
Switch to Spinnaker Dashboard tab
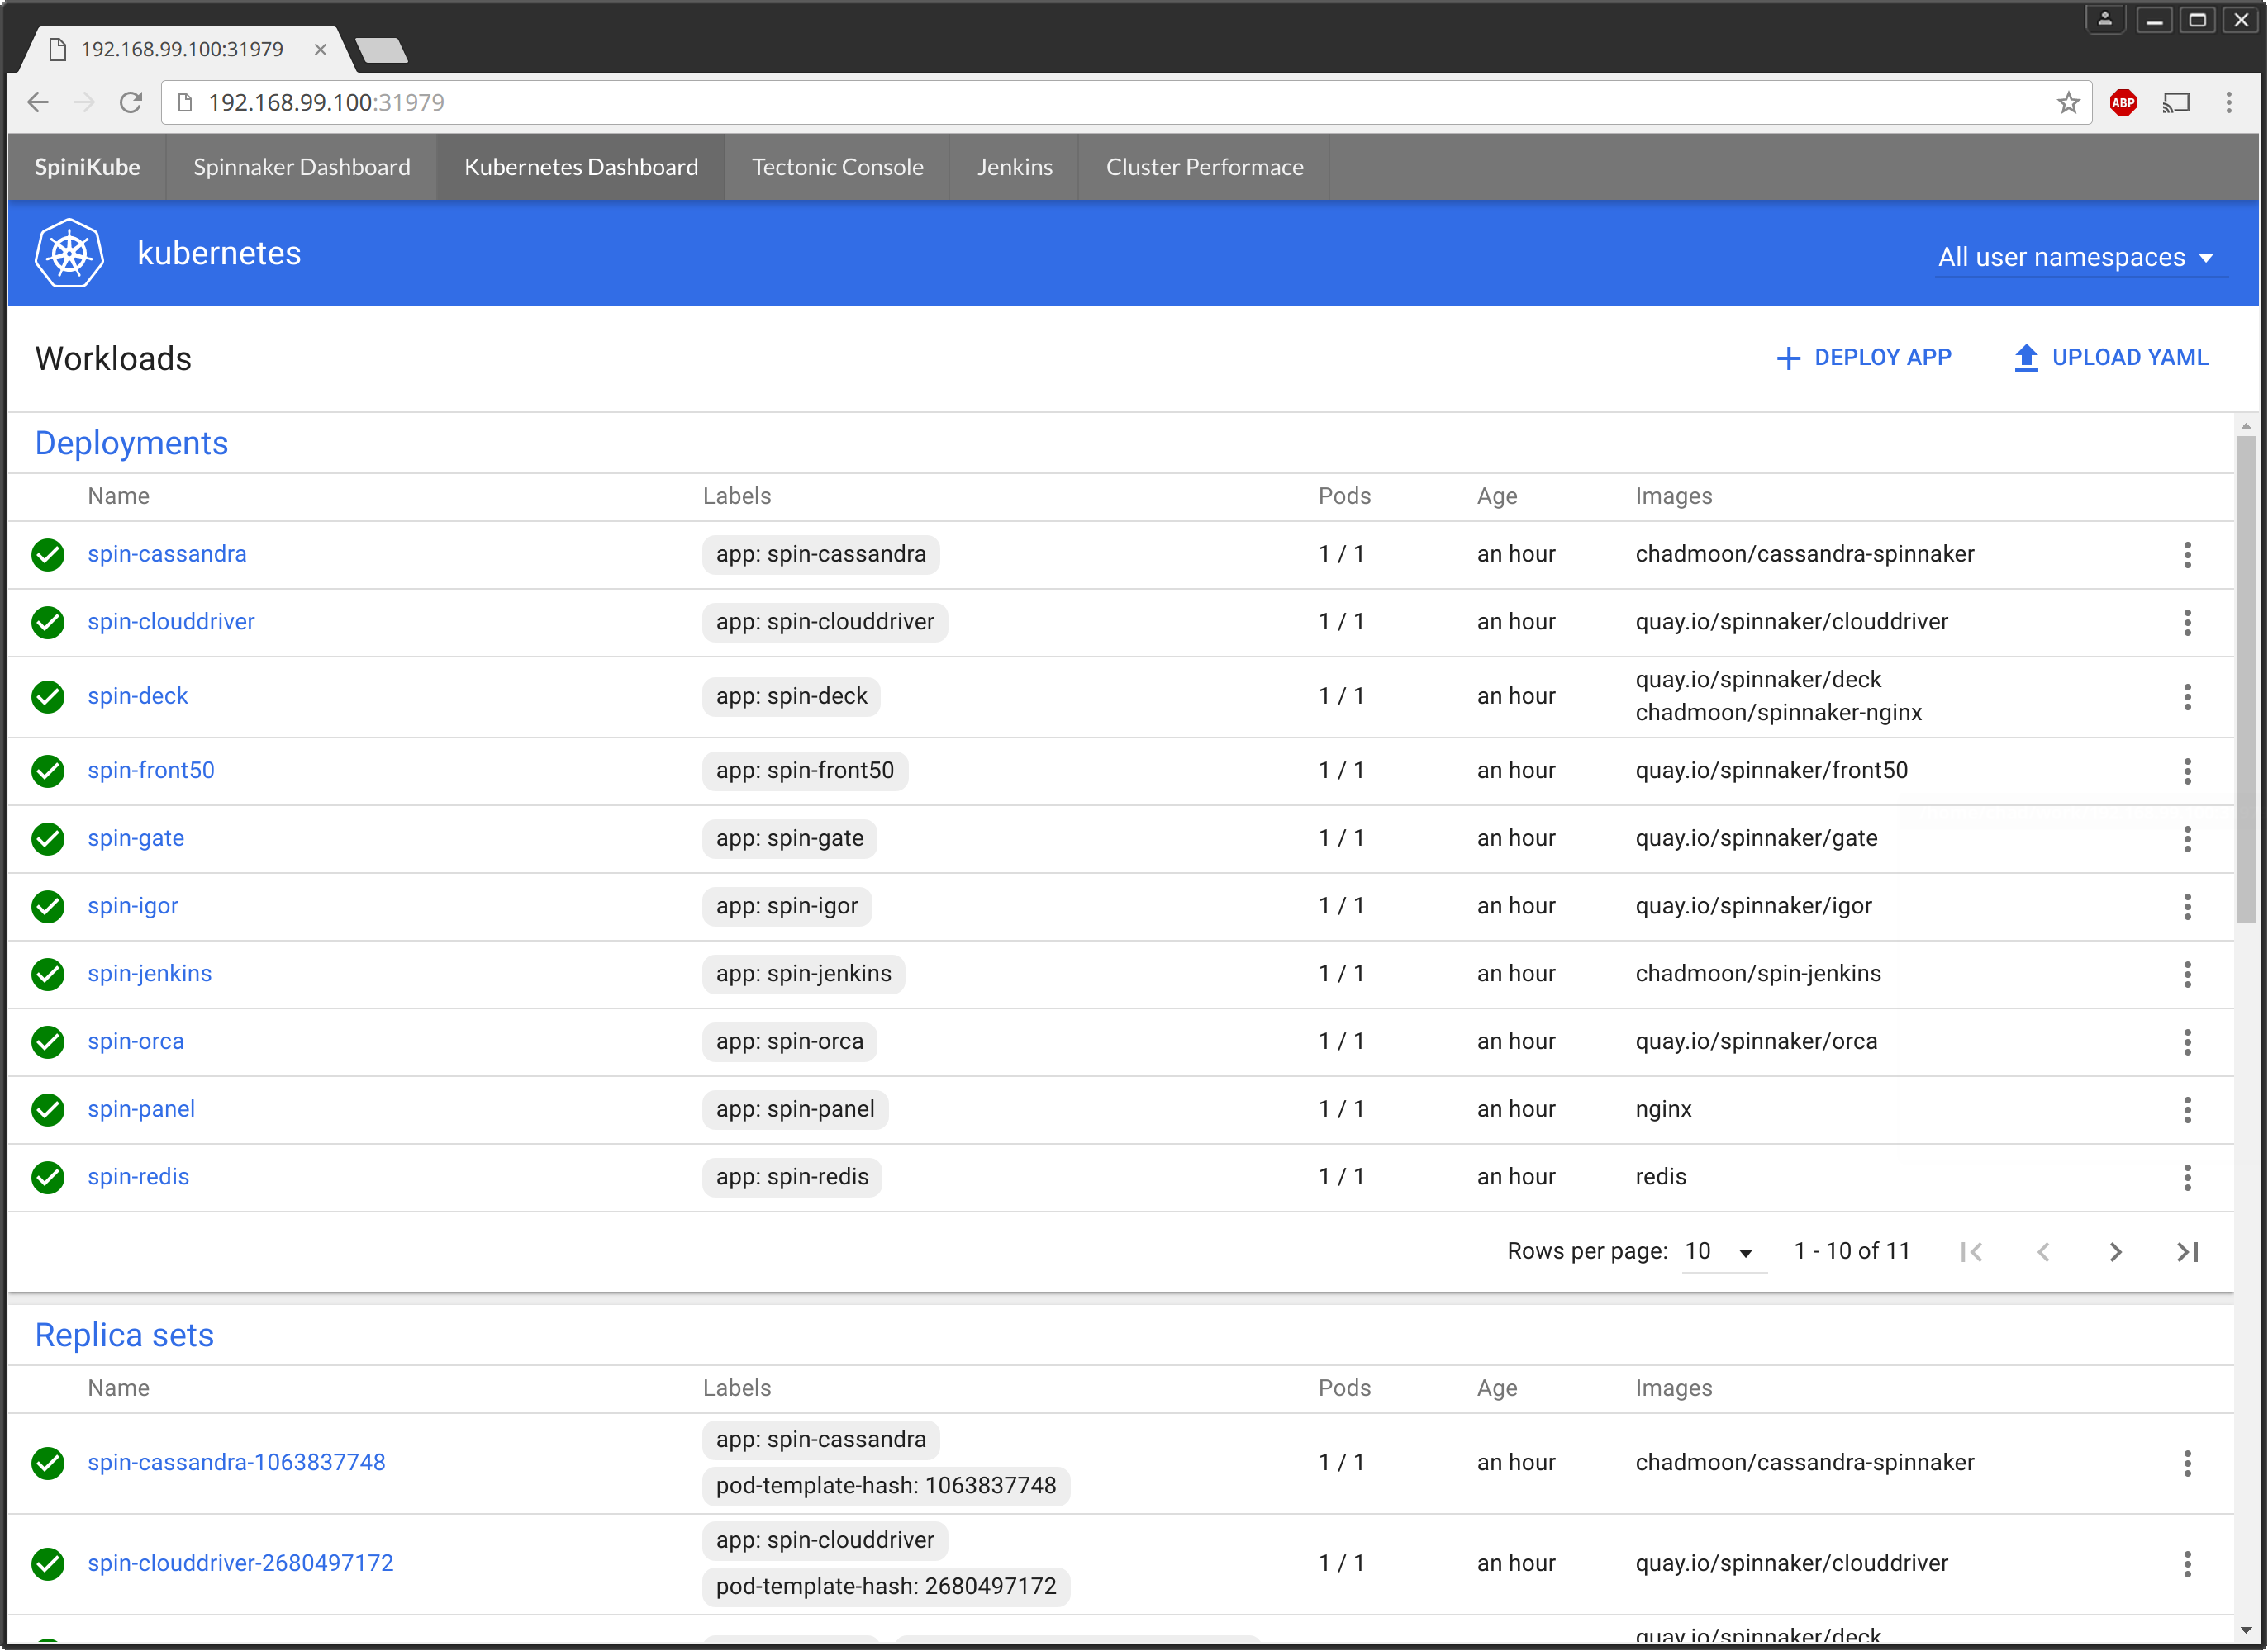pyautogui.click(x=301, y=167)
